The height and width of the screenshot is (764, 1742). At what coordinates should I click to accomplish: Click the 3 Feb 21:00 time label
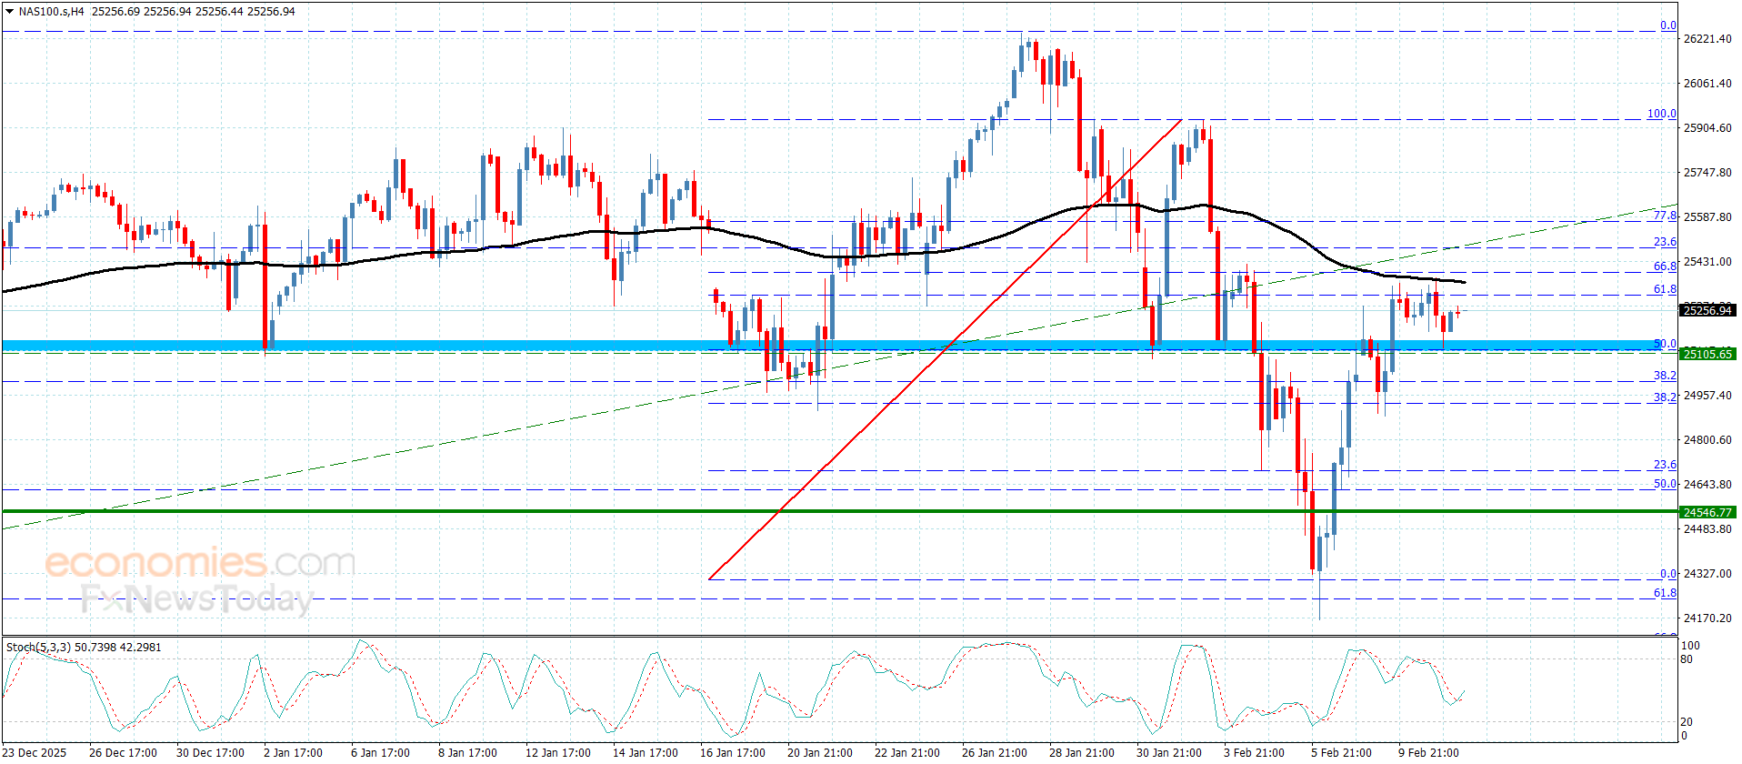click(1254, 753)
